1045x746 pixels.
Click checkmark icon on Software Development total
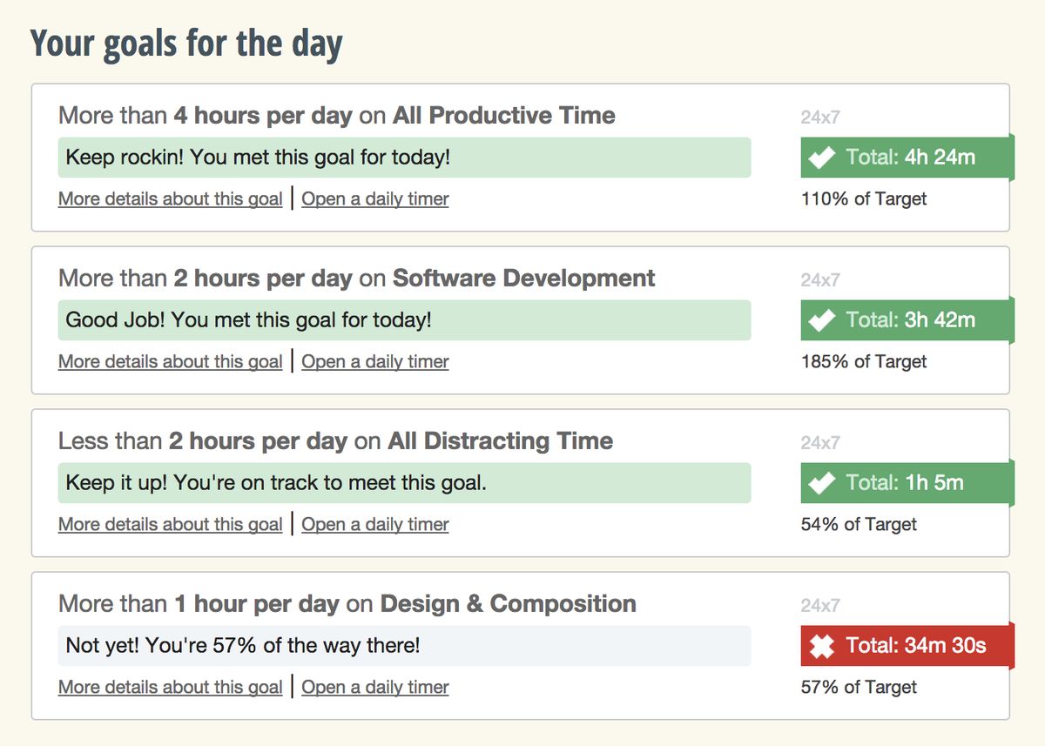coord(821,320)
